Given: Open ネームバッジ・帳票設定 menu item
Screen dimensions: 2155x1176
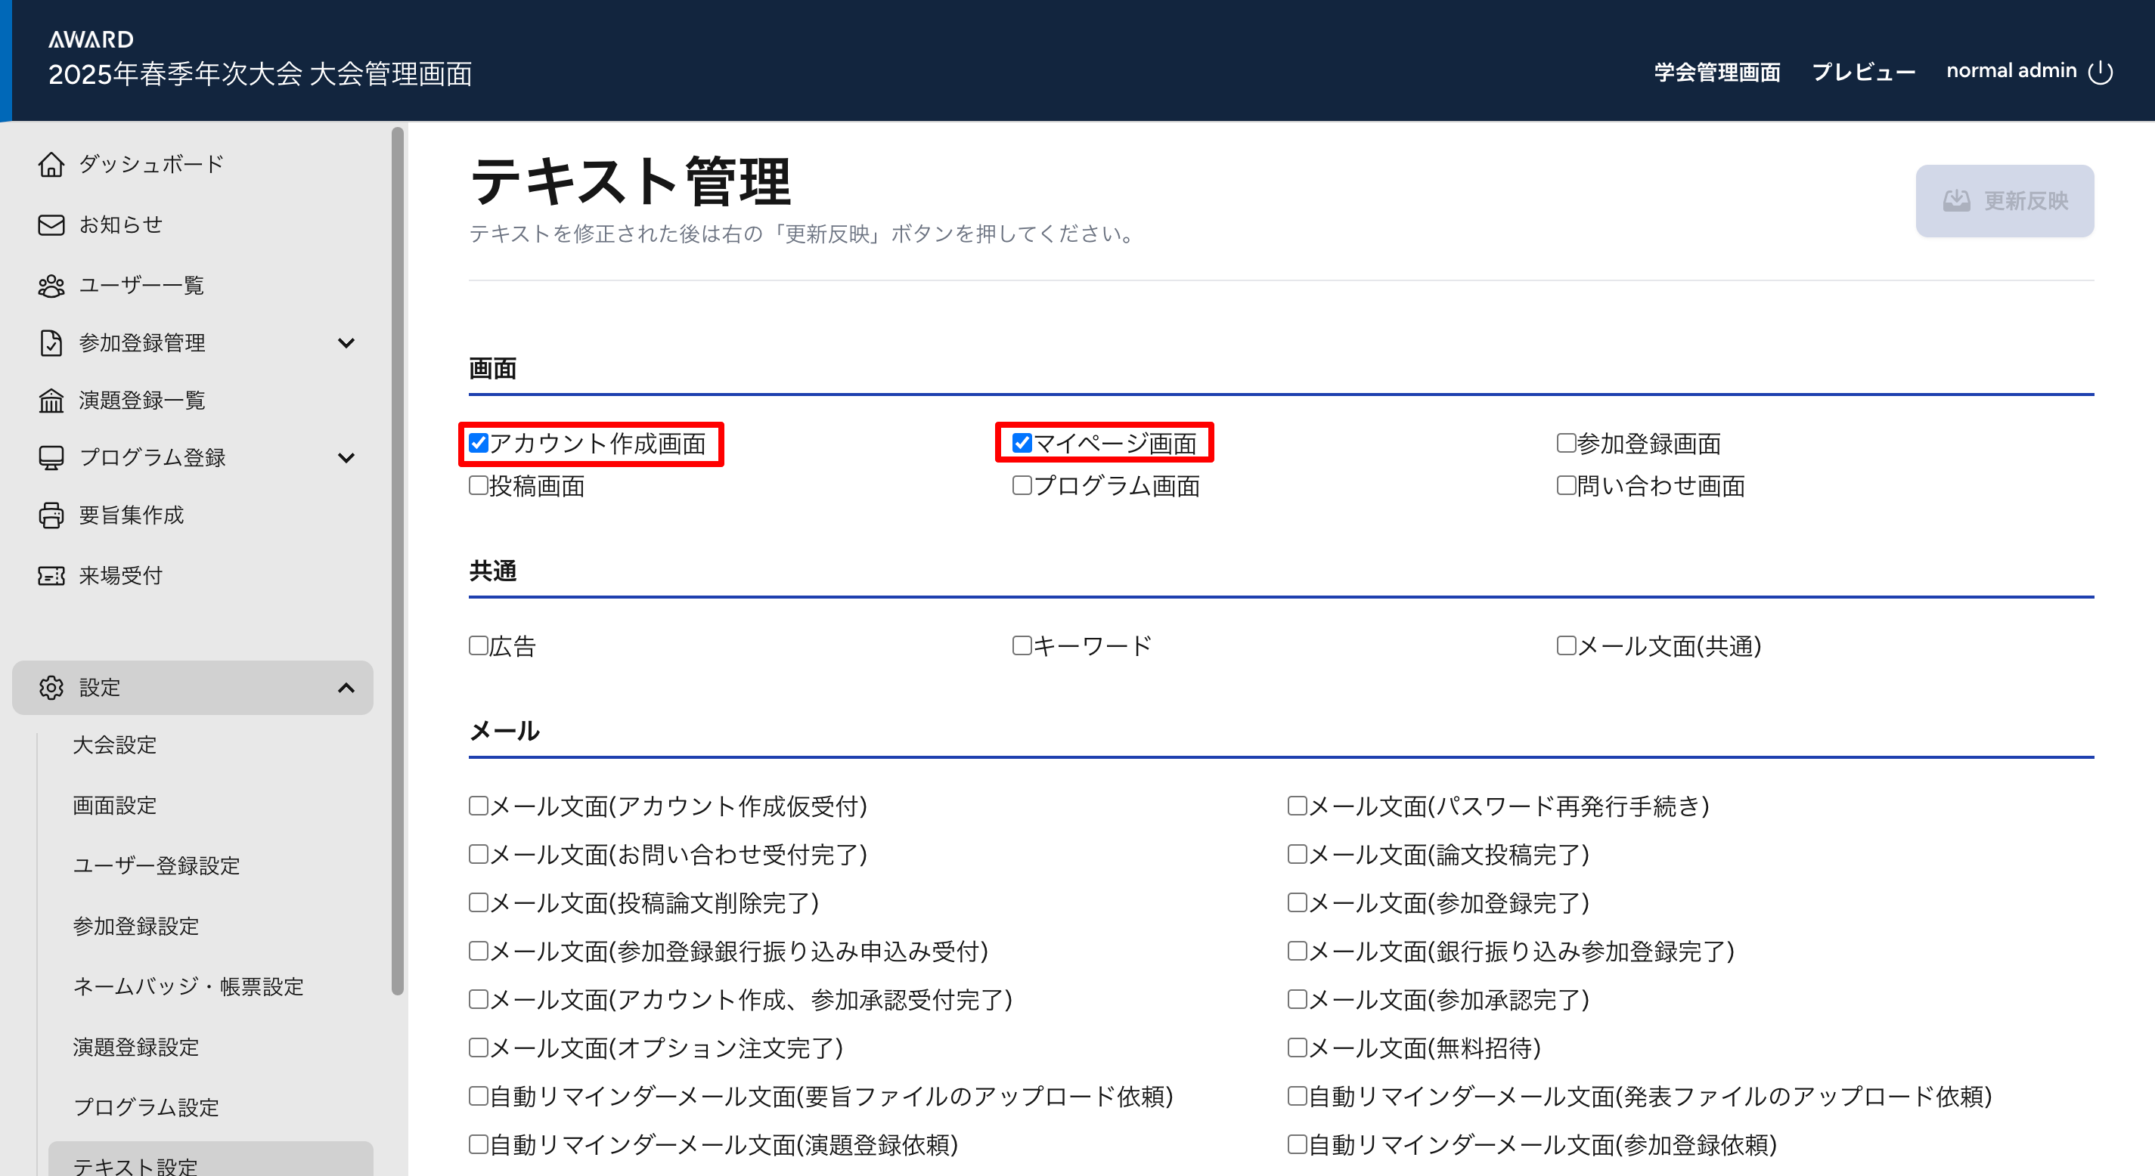Looking at the screenshot, I should (x=188, y=986).
